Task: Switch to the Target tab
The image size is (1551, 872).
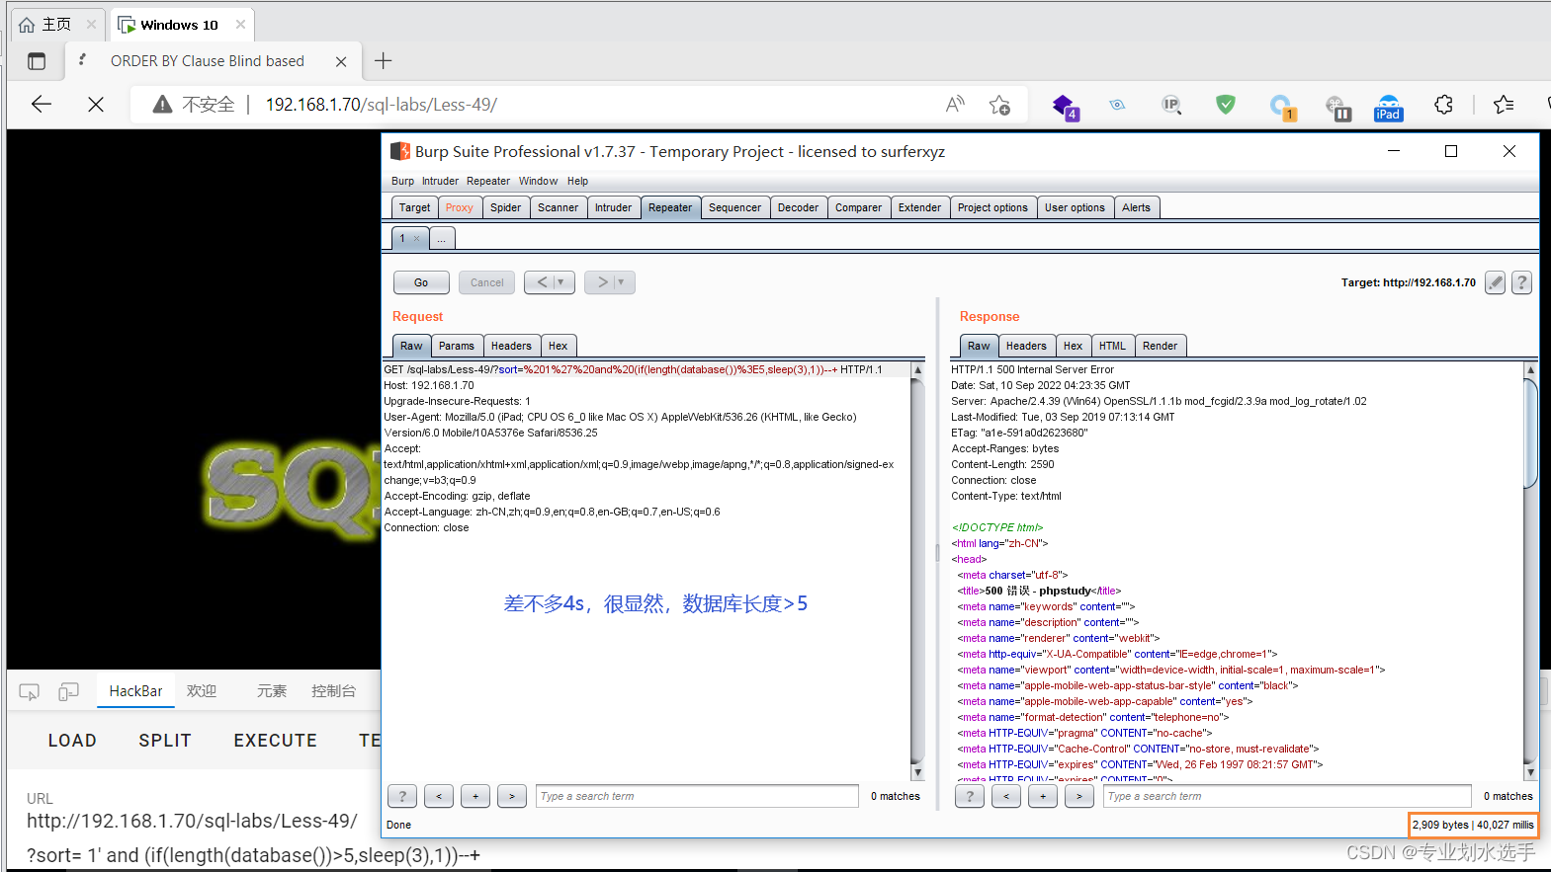Action: (x=414, y=207)
